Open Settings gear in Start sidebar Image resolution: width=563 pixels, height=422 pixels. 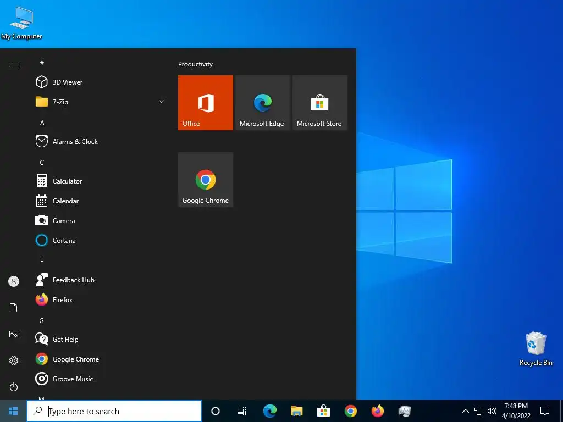14,360
